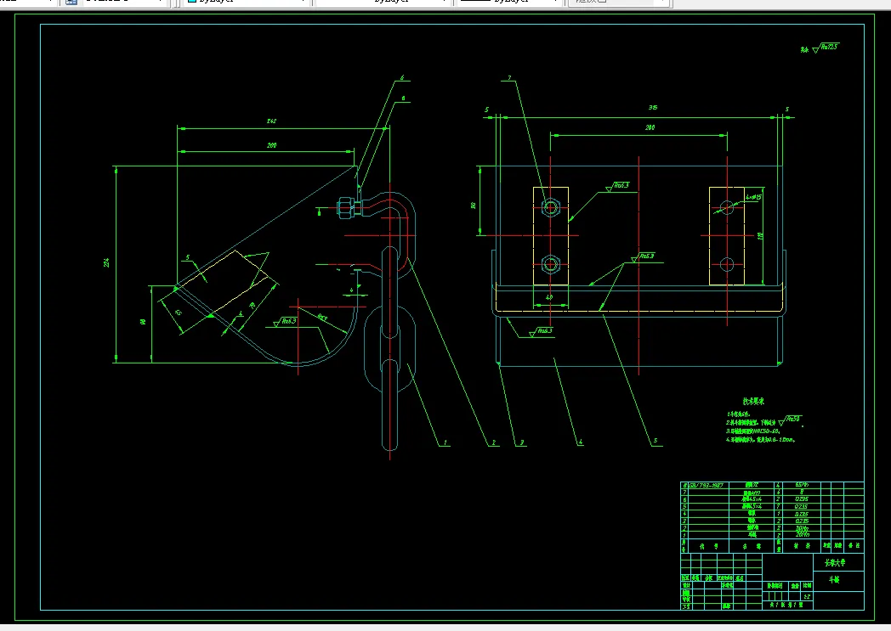This screenshot has width=891, height=631.
Task: Select the 224 vertical dimension text
Action: (x=106, y=262)
